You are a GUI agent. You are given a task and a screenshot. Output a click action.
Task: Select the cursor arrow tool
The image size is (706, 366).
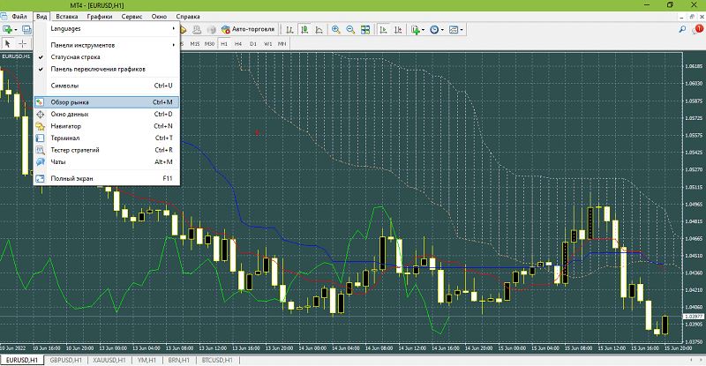coord(7,44)
